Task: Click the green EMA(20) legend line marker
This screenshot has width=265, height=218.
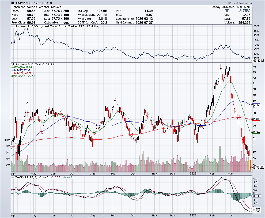Action: coord(12,68)
